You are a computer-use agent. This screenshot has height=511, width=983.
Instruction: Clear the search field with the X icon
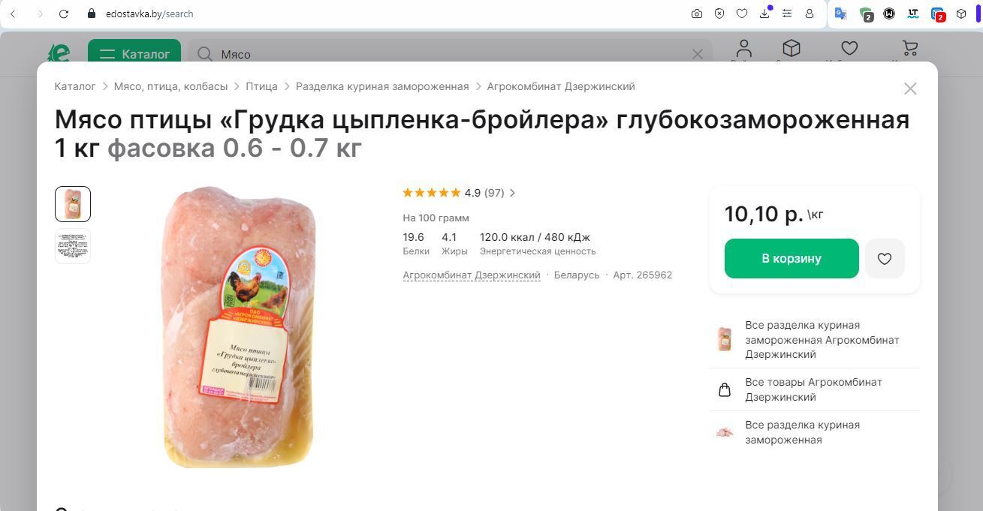pos(697,54)
